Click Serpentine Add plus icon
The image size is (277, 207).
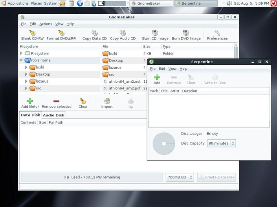coord(157,77)
